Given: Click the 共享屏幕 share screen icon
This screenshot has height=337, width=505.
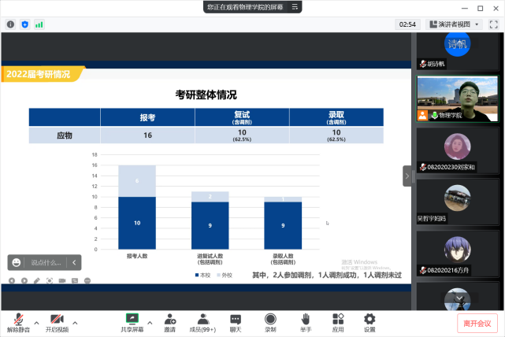Looking at the screenshot, I should point(132,321).
